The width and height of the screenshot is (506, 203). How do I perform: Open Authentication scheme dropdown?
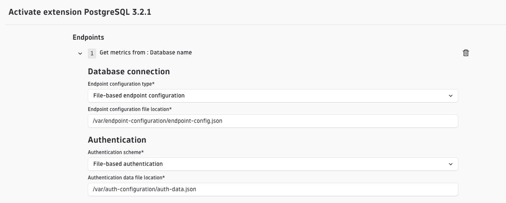point(273,164)
